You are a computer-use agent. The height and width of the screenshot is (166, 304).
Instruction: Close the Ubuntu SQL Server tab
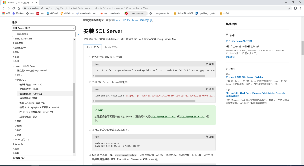tap(37, 3)
